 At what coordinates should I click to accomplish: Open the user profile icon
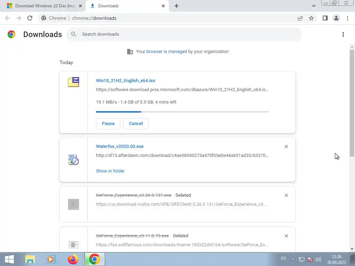(x=336, y=18)
